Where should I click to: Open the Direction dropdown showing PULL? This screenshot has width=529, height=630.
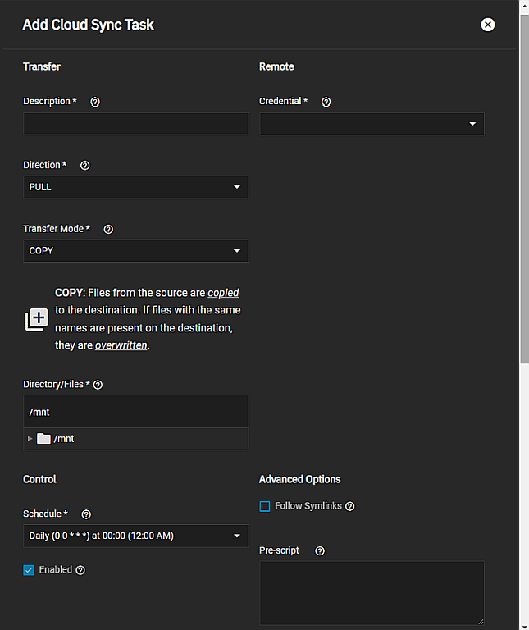tap(135, 187)
